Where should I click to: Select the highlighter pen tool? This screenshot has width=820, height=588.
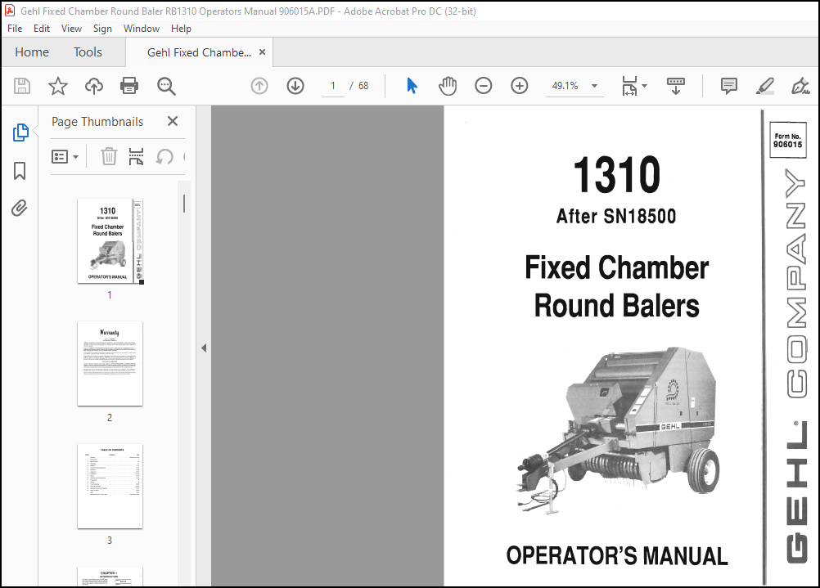pos(765,86)
